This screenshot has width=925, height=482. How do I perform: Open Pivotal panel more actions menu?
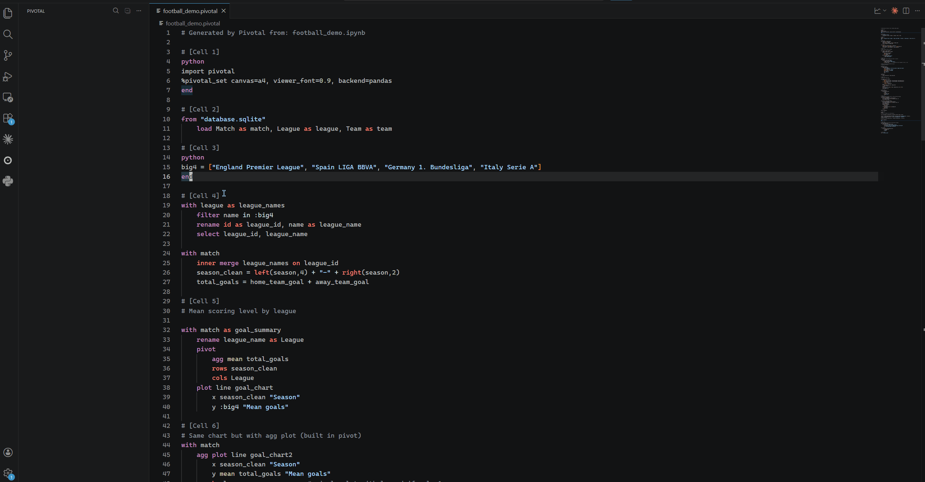(x=139, y=11)
